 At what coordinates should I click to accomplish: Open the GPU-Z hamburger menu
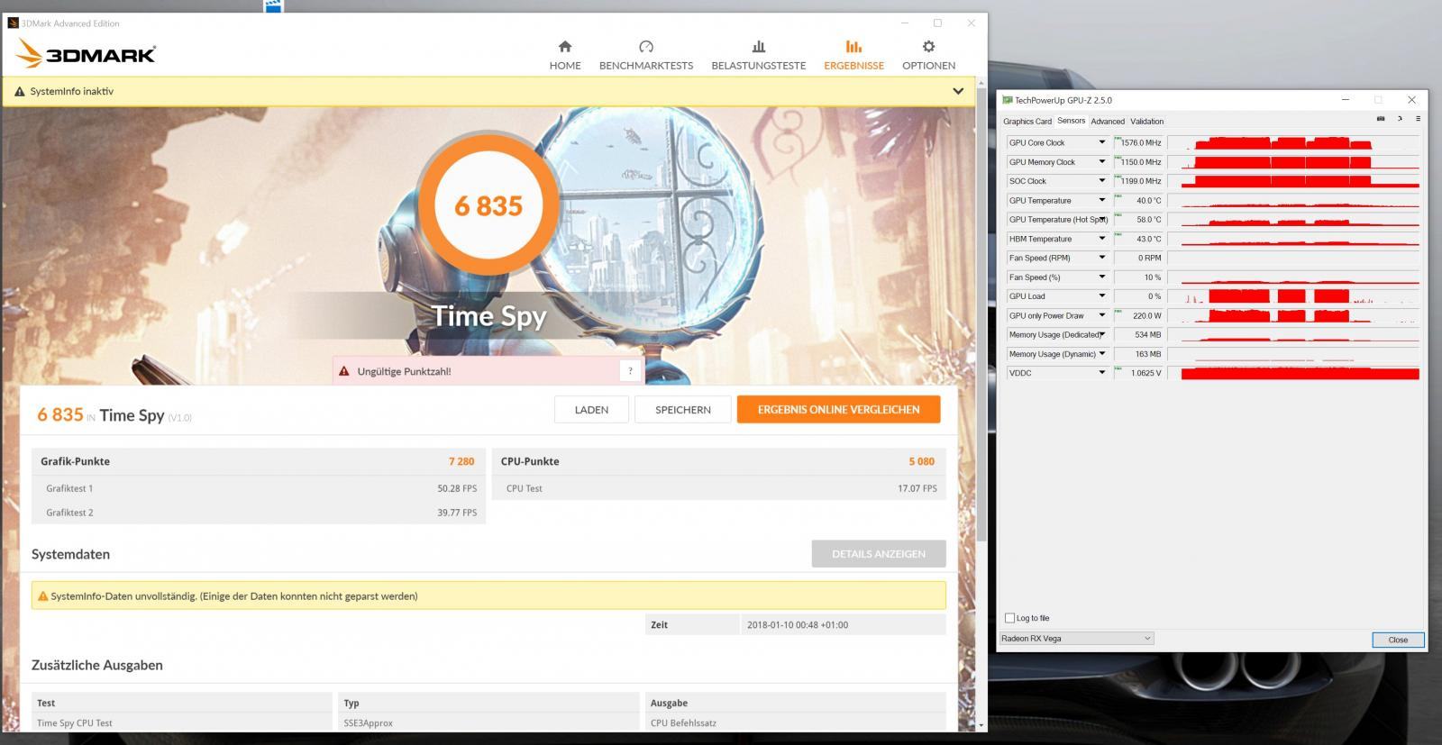tap(1418, 119)
